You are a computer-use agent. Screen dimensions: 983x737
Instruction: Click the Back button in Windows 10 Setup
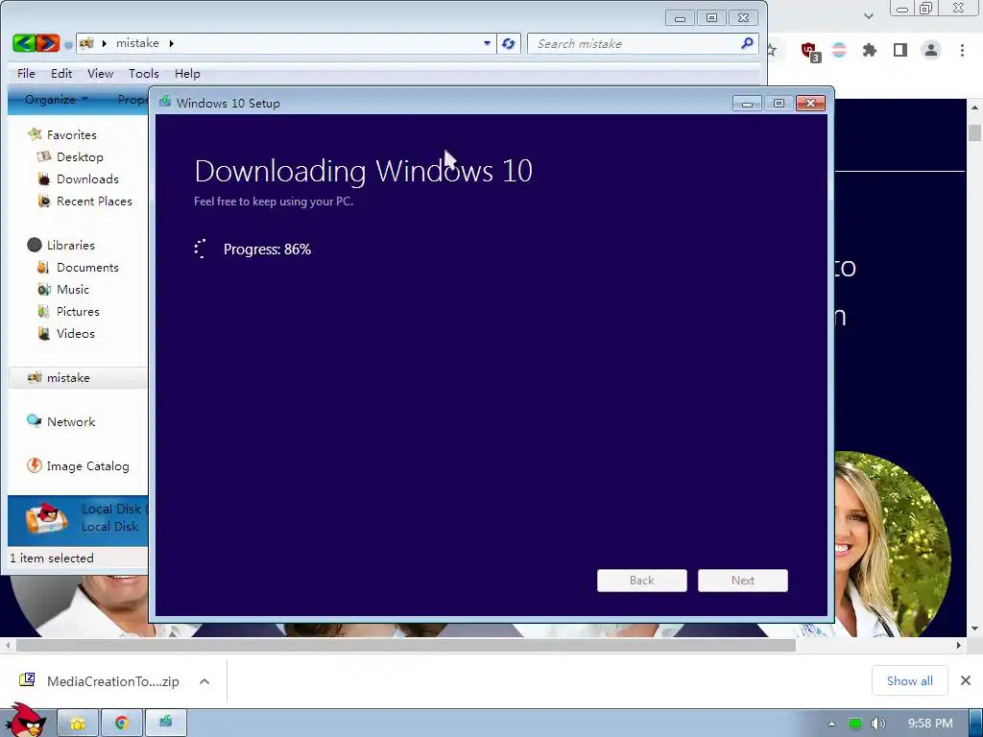642,581
